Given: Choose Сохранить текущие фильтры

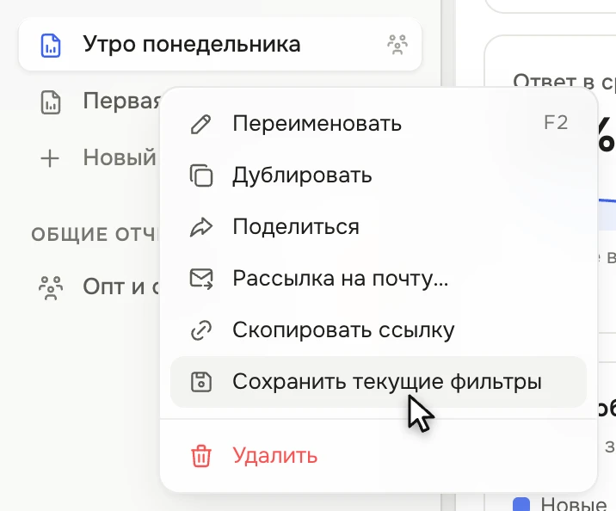Looking at the screenshot, I should 379,382.
